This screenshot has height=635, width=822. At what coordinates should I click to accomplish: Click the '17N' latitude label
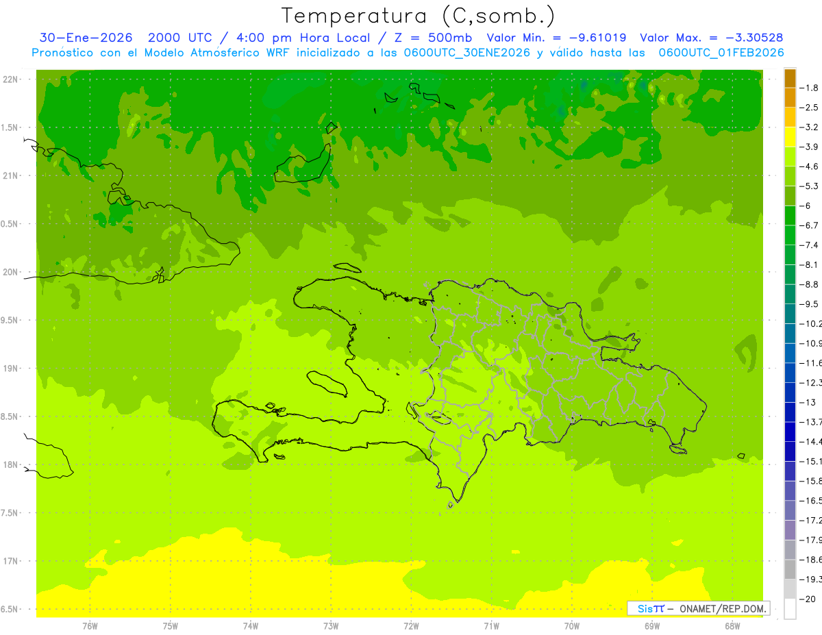(x=11, y=561)
